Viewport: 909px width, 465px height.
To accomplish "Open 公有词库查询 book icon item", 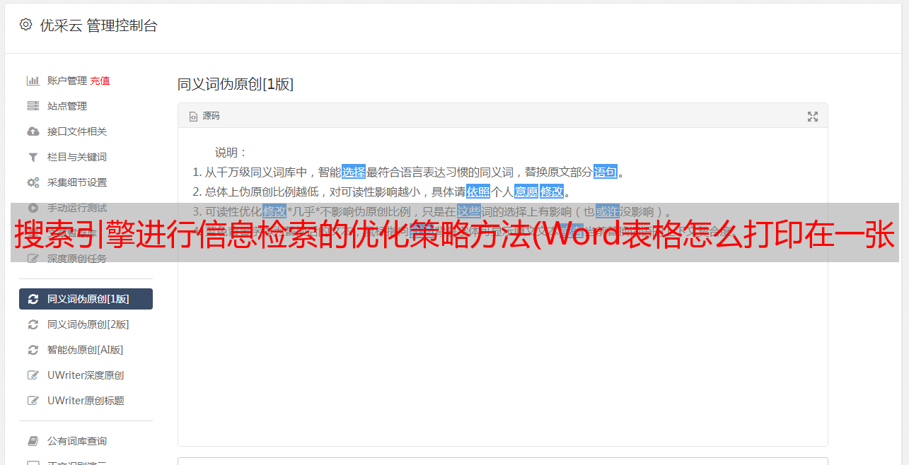I will 33,441.
